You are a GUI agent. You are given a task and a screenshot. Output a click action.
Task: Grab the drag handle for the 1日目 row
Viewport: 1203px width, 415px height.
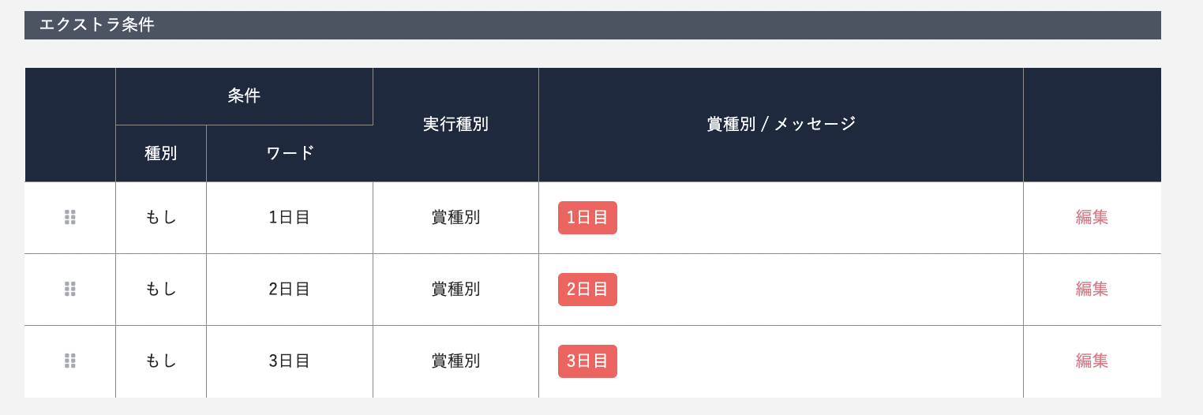pyautogui.click(x=69, y=218)
